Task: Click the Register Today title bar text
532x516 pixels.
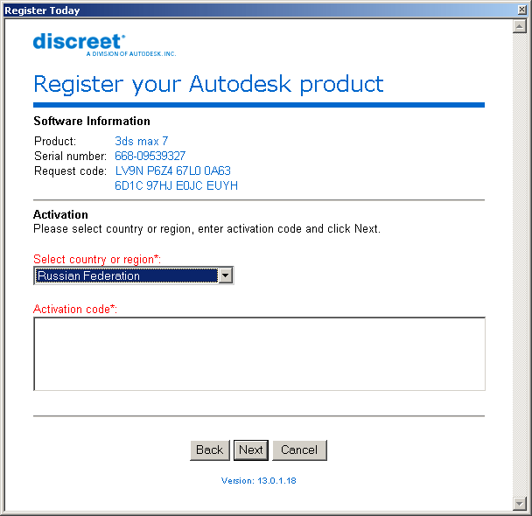Action: pos(42,10)
